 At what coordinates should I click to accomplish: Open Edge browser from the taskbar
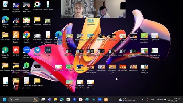pos(62,100)
